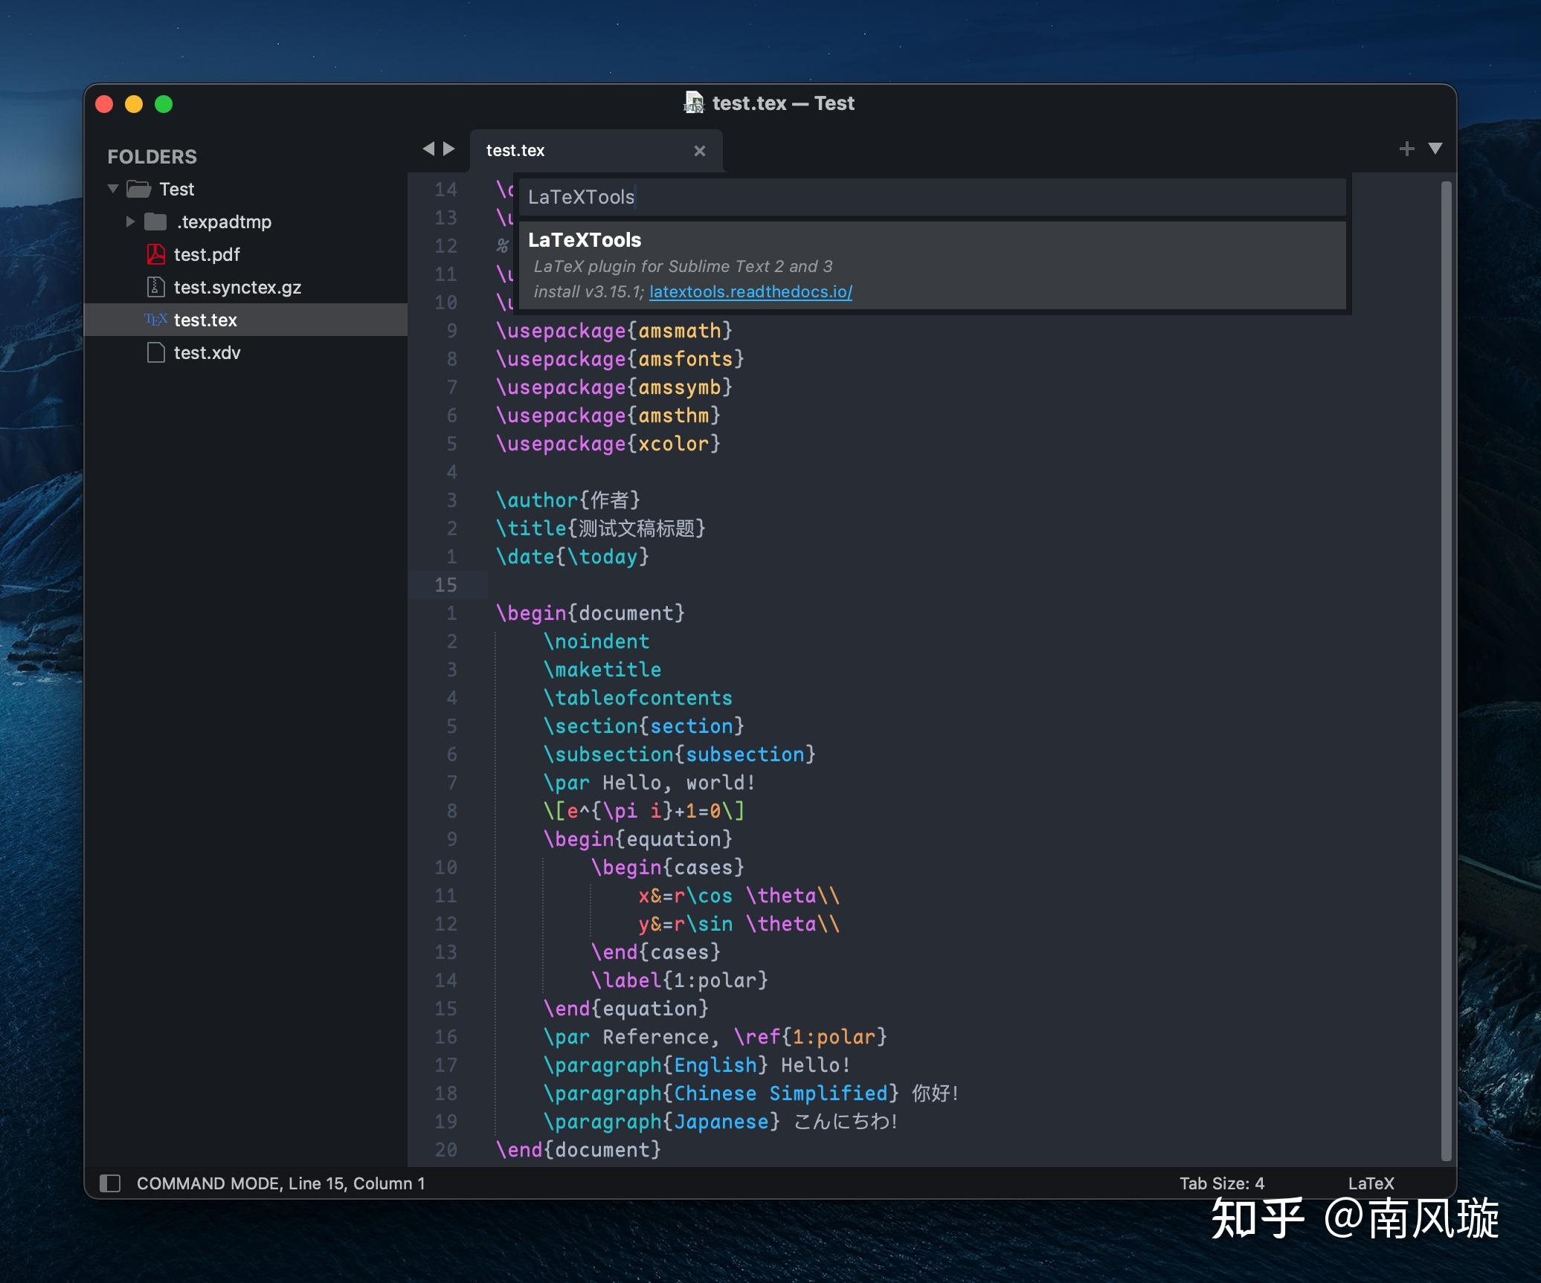The image size is (1541, 1283).
Task: Open the tab list dropdown triangle
Action: 1435,149
